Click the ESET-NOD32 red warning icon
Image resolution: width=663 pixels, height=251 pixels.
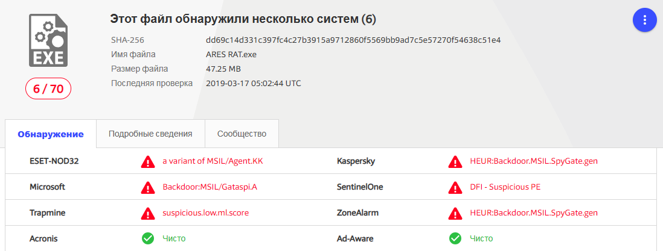tap(147, 162)
